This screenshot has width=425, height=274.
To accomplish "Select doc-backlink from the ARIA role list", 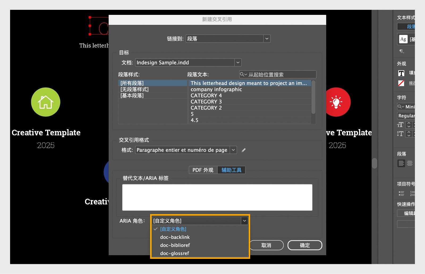I will (175, 237).
